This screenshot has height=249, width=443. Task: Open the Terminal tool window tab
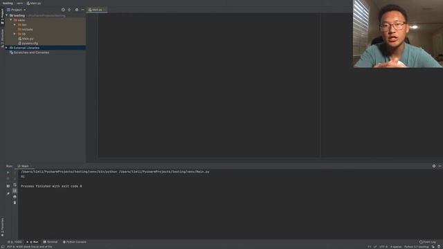pyautogui.click(x=51, y=242)
